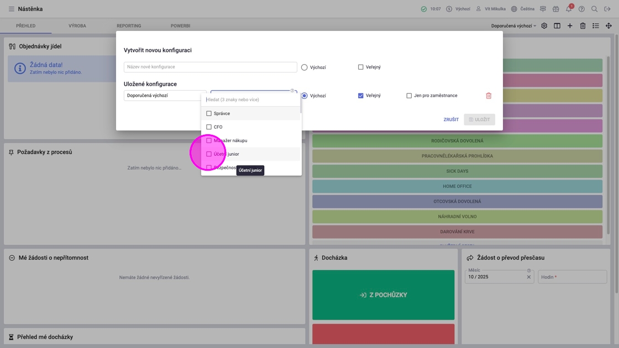Screen dimensions: 619x348
Task: Click the red trash delete configuration icon
Action: click(x=489, y=96)
